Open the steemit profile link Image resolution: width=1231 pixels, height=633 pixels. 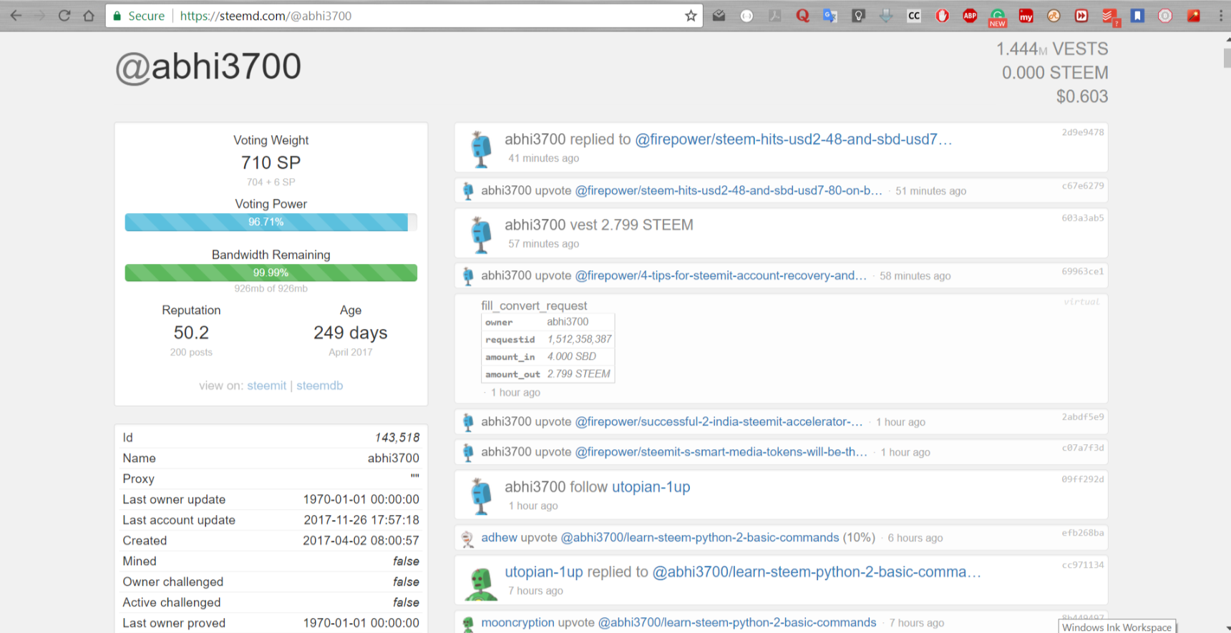click(267, 386)
